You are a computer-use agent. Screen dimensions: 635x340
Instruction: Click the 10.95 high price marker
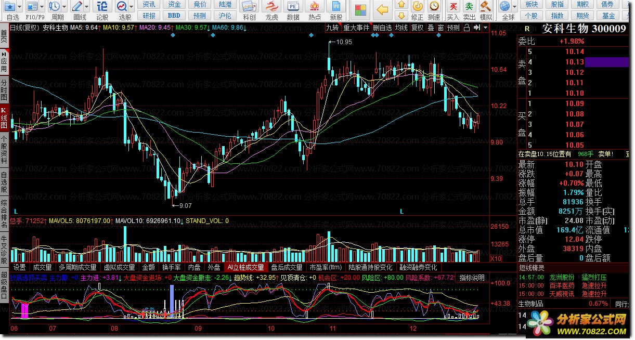(x=344, y=42)
